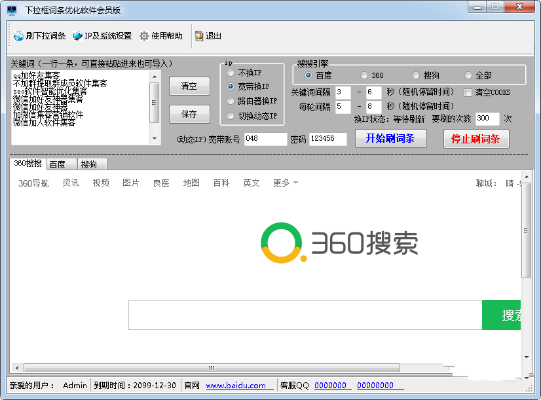Expand 更多 dropdown in 360 nav

coord(286,183)
